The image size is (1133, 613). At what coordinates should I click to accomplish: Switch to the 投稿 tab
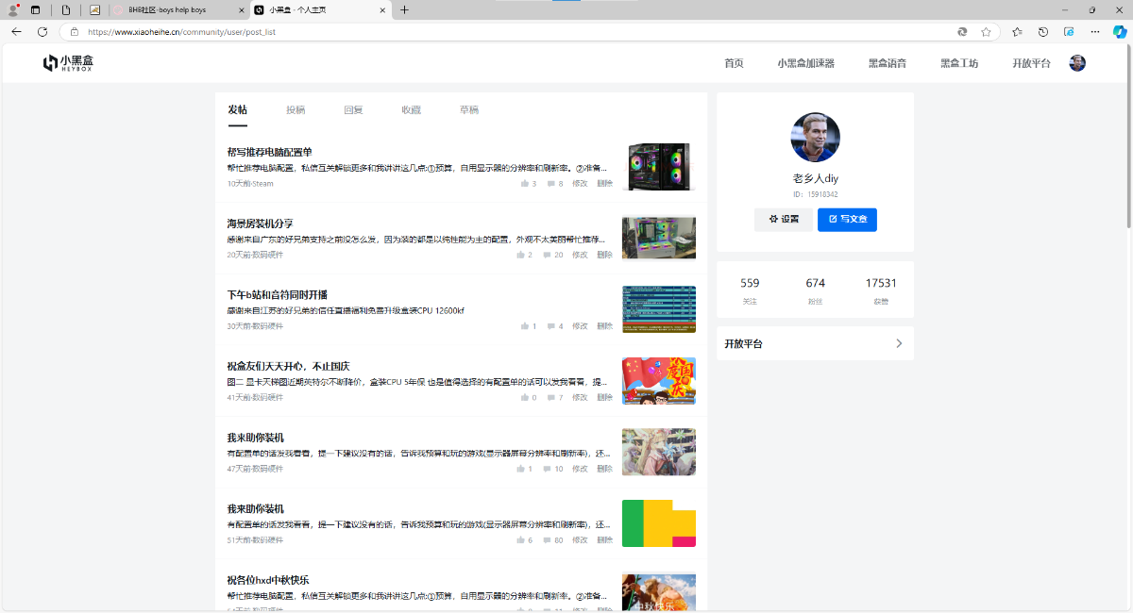tap(296, 110)
